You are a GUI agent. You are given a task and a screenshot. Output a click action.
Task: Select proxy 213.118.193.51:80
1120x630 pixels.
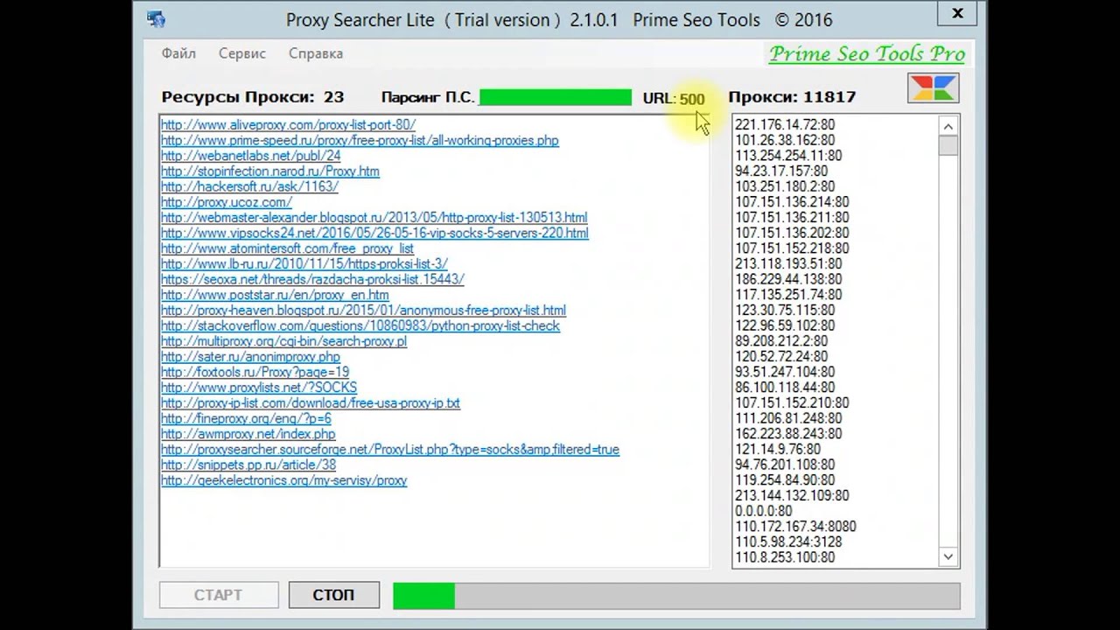(x=788, y=264)
